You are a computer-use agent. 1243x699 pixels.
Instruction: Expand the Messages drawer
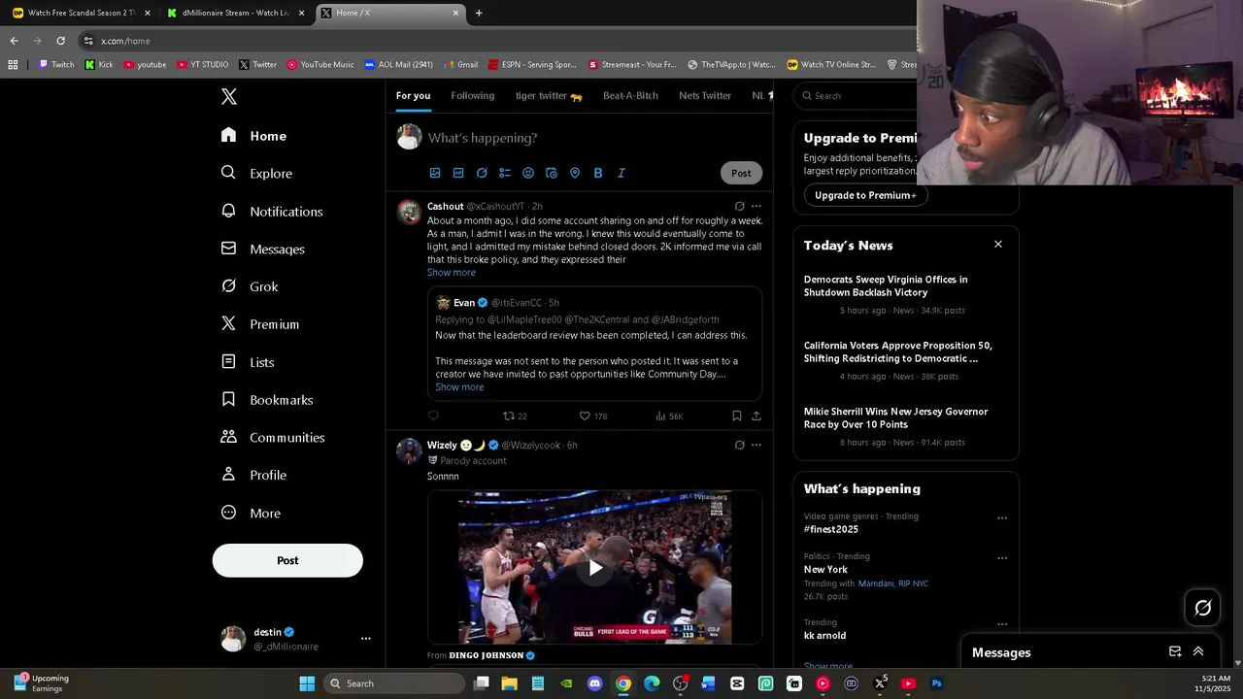tap(1198, 651)
